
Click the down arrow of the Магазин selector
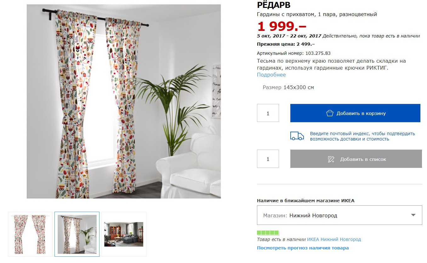pos(413,215)
